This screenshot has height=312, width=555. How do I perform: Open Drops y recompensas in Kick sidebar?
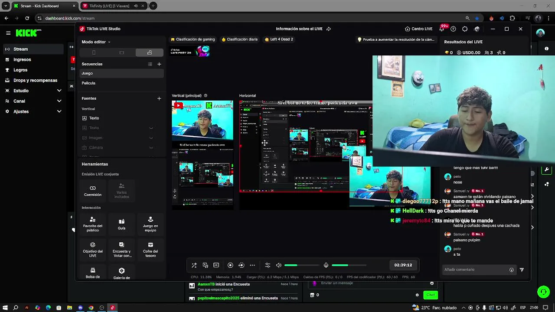tap(33, 80)
